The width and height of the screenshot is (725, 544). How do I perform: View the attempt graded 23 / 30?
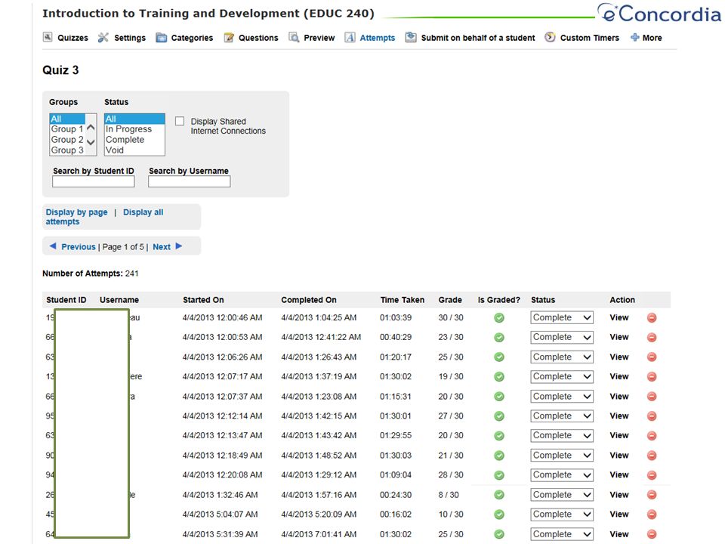(619, 337)
